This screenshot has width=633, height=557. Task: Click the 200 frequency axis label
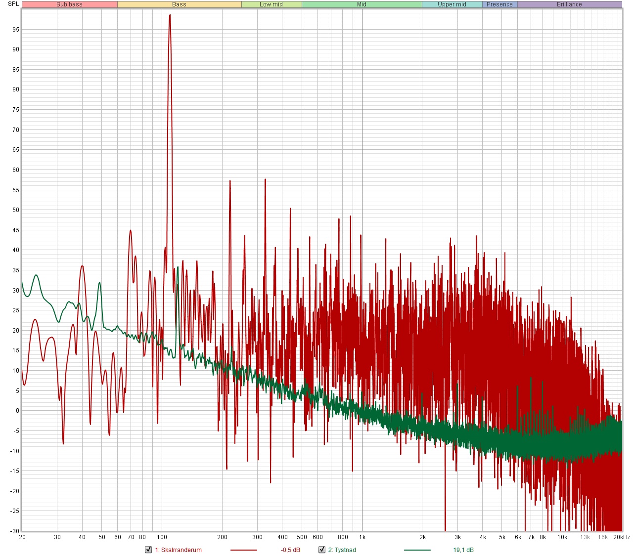pyautogui.click(x=222, y=537)
